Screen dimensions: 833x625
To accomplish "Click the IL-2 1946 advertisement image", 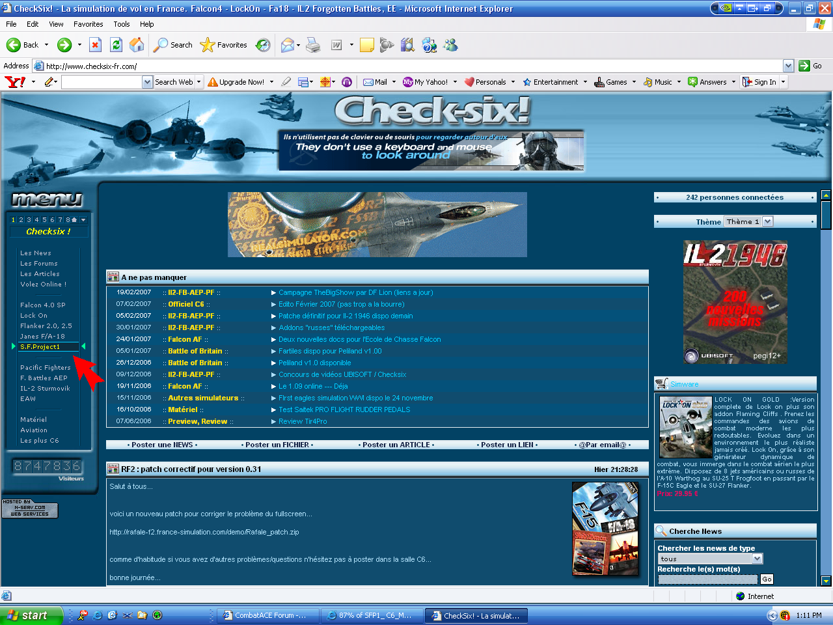I will pyautogui.click(x=735, y=302).
